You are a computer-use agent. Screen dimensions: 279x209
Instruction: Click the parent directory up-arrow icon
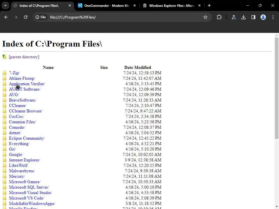coord(4,57)
